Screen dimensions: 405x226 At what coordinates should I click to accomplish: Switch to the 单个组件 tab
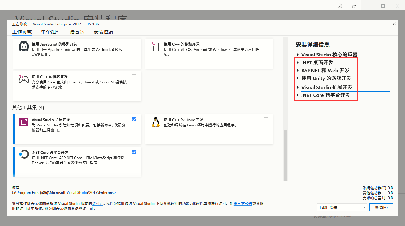point(51,32)
